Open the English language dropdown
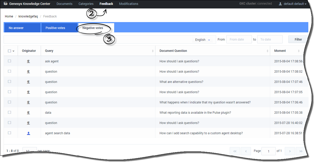316x164 pixels. 203,40
